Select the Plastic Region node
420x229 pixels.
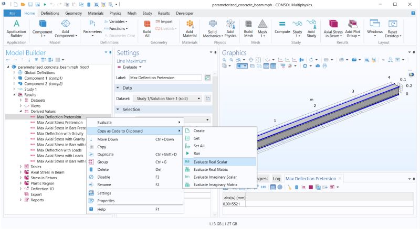43,183
